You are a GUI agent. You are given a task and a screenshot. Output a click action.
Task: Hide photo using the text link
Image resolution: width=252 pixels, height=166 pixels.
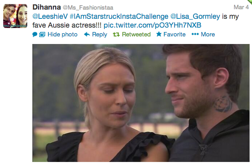[62, 34]
